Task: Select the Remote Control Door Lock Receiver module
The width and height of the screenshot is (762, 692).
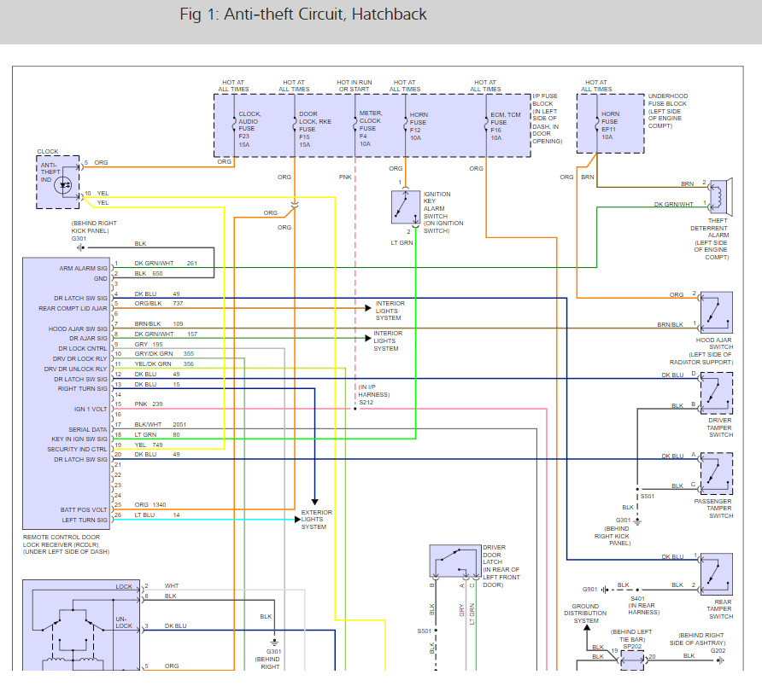Action: [66, 393]
